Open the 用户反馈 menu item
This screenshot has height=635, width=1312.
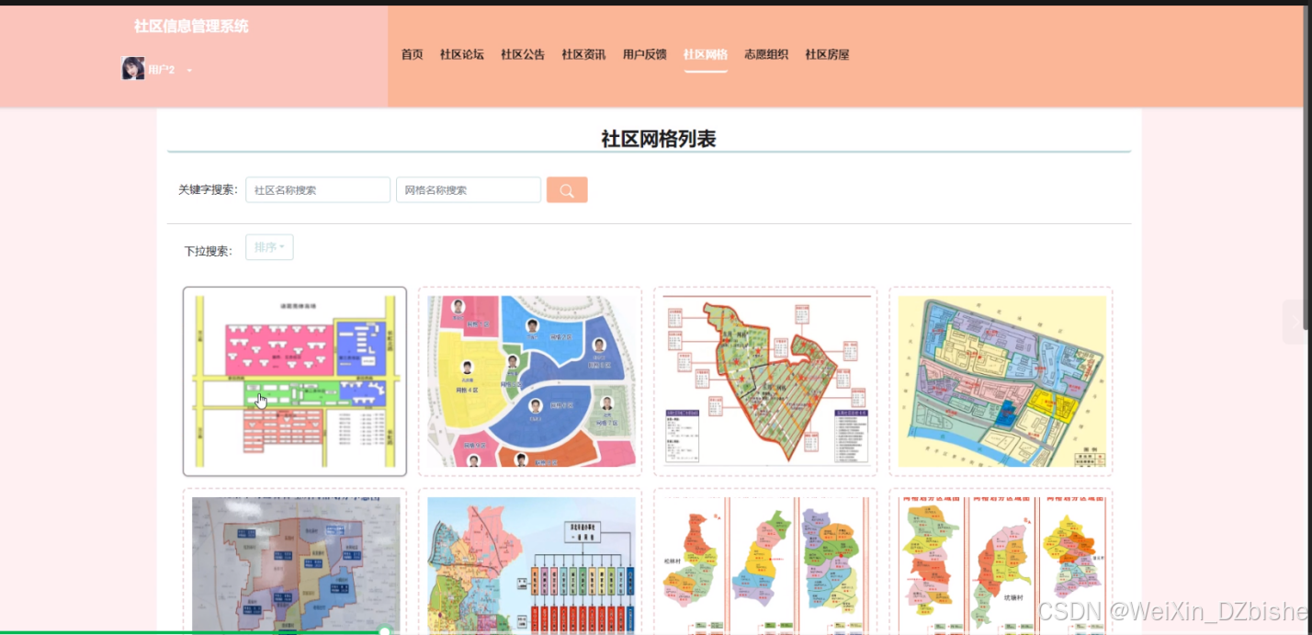click(x=644, y=54)
